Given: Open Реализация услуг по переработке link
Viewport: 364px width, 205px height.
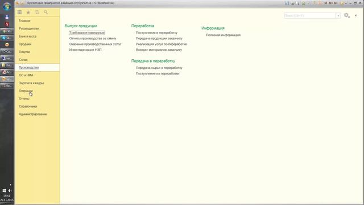Looking at the screenshot, I should point(161,44).
